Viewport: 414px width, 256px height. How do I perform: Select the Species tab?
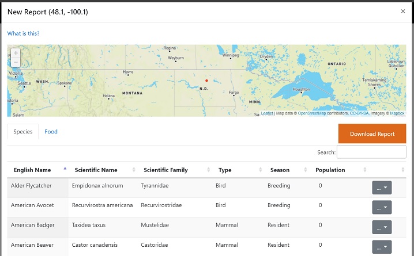click(23, 132)
